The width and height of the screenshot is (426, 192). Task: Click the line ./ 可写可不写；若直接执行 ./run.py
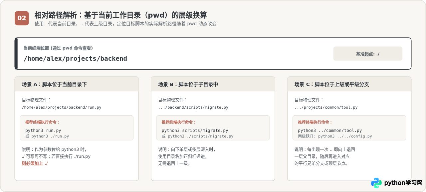(x=56, y=156)
